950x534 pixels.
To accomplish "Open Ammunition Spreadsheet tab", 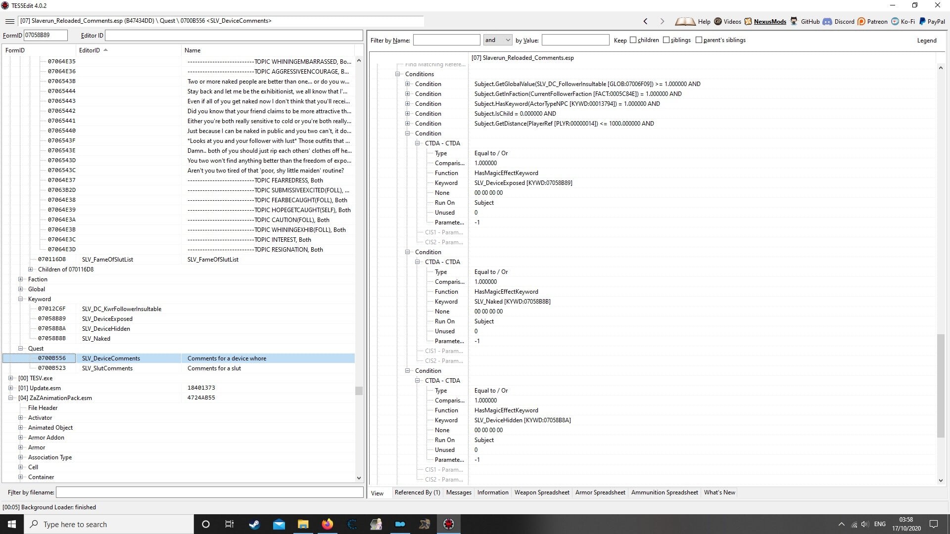I will [665, 492].
